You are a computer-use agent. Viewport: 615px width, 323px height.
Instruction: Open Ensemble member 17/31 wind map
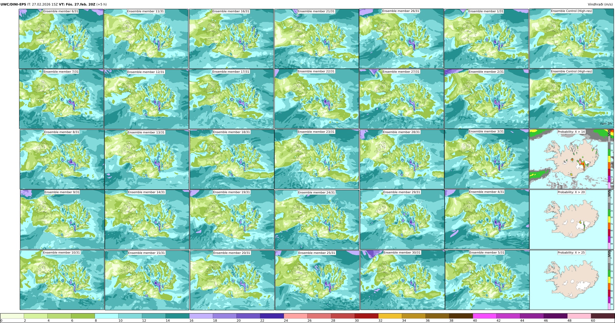pos(231,99)
